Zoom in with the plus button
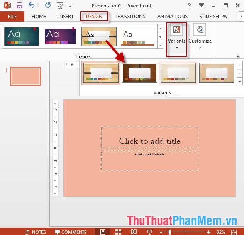Viewport: 244px width, 235px height. [x=209, y=232]
